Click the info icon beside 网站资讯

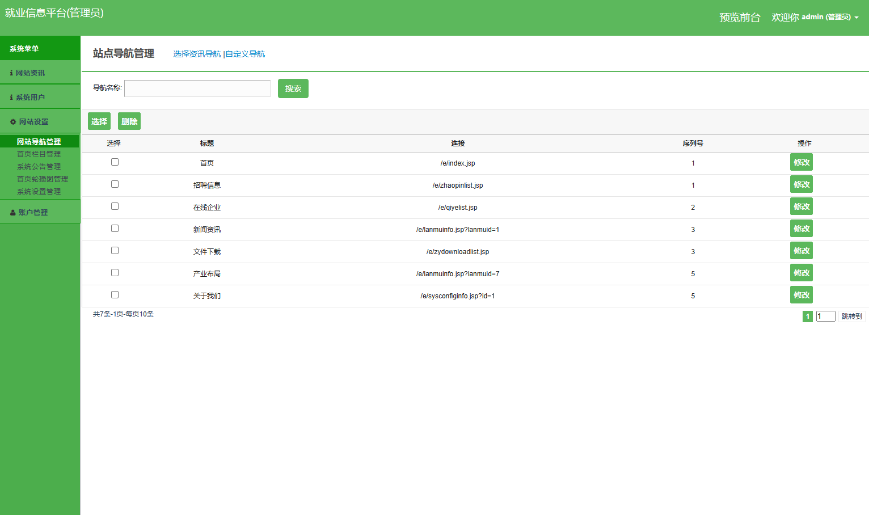point(11,73)
